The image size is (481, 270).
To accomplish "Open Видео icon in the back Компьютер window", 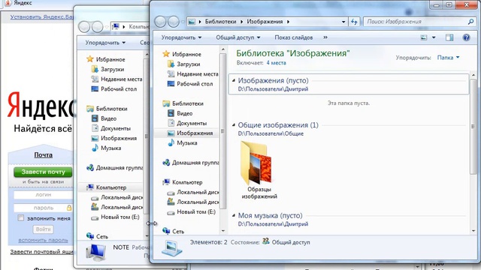I will point(95,118).
